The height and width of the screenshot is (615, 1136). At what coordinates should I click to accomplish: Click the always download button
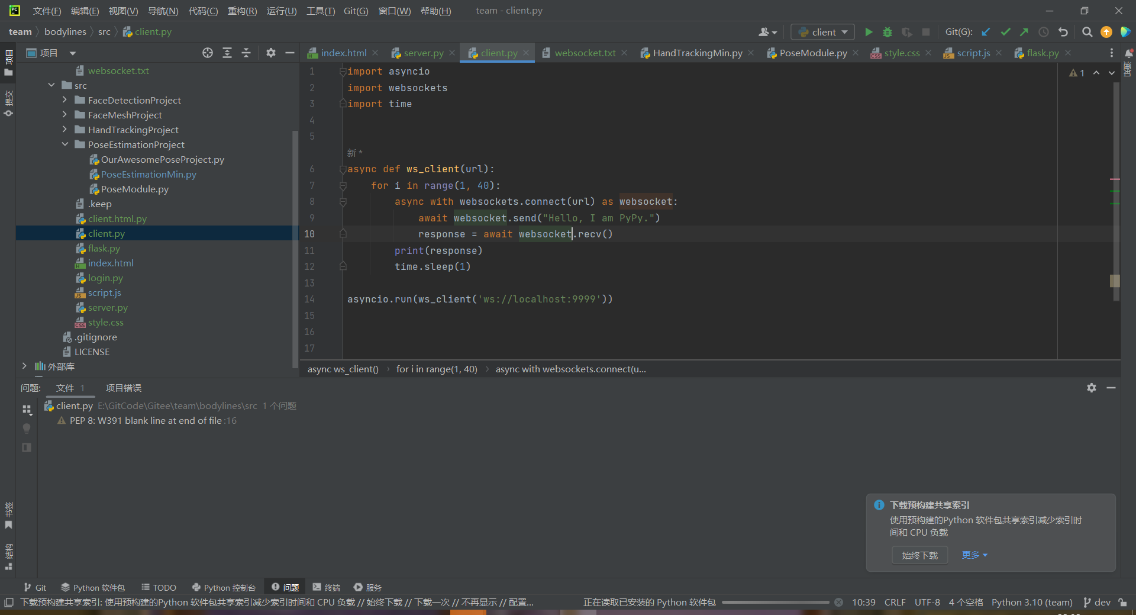pyautogui.click(x=919, y=555)
